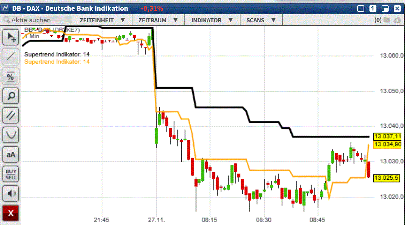Select the parallel channel drawing tool
The width and height of the screenshot is (405, 238).
tap(10, 115)
